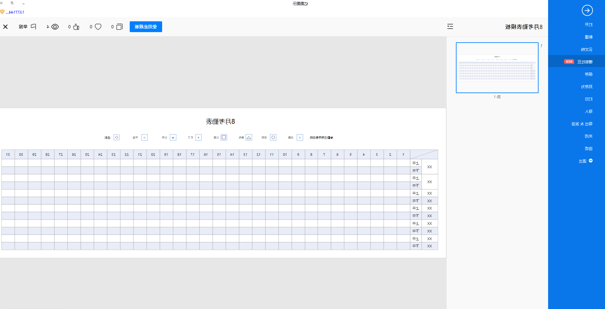Open 选项 in the sidebar
This screenshot has width=605, height=309.
tap(588, 149)
